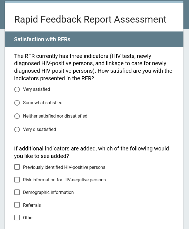
Task: Click the question about additional indicators to add
Action: click(x=92, y=152)
